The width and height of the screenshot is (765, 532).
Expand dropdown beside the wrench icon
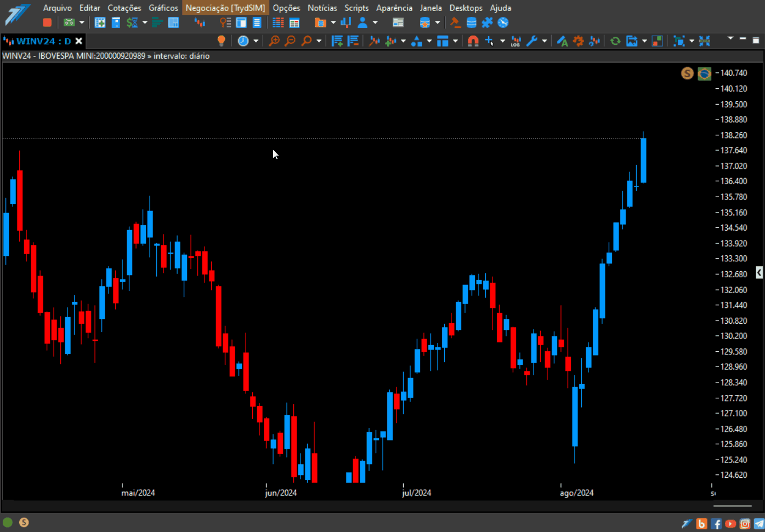(544, 41)
